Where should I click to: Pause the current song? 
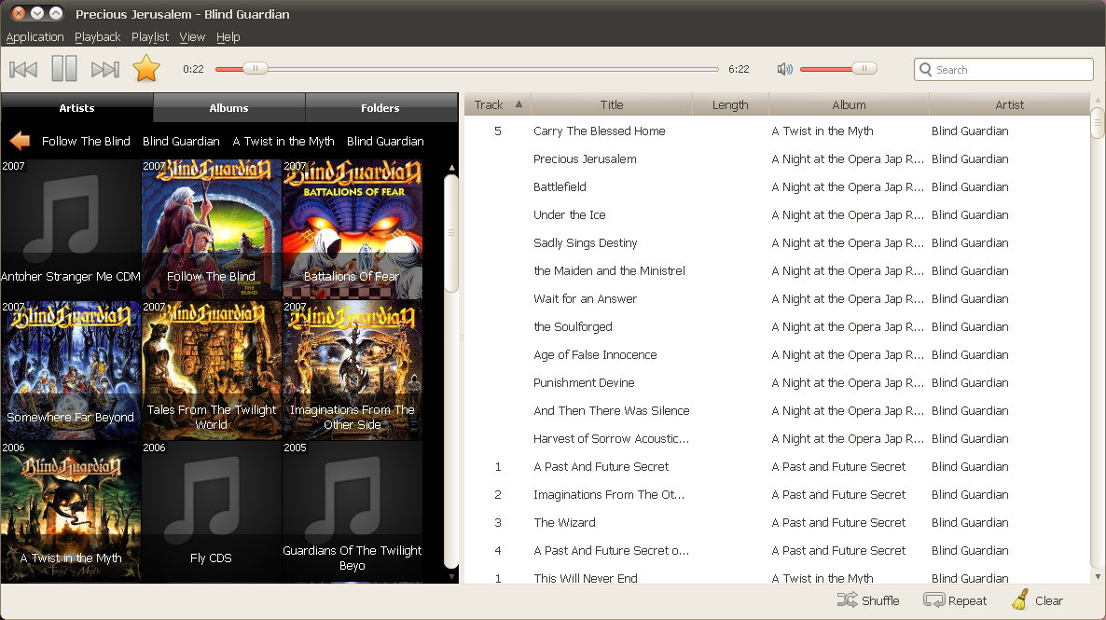click(64, 69)
